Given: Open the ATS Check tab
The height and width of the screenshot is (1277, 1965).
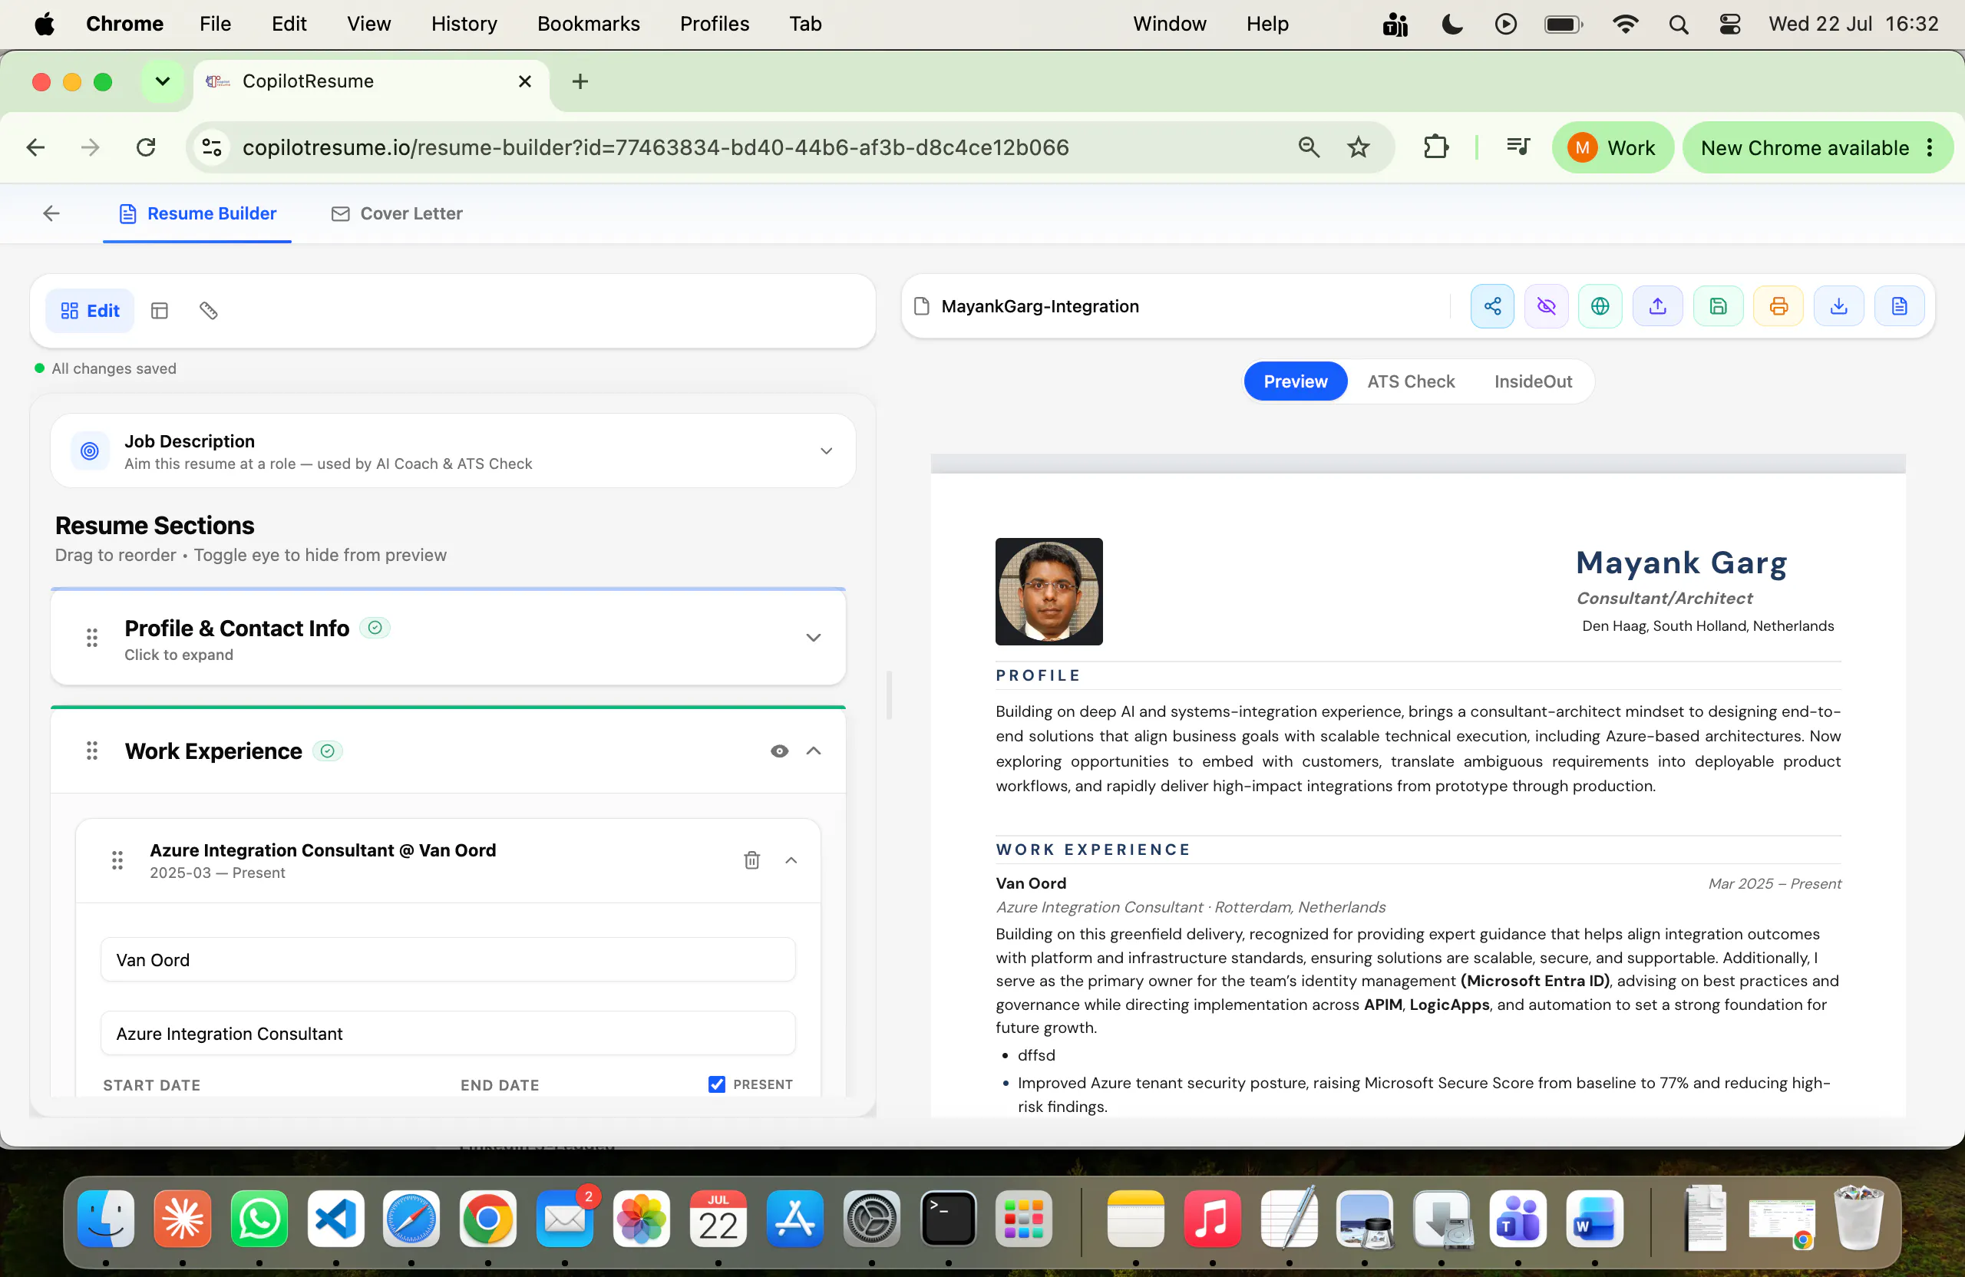Looking at the screenshot, I should point(1411,382).
